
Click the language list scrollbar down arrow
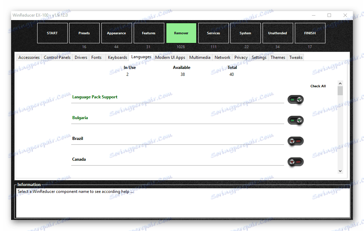pyautogui.click(x=340, y=171)
